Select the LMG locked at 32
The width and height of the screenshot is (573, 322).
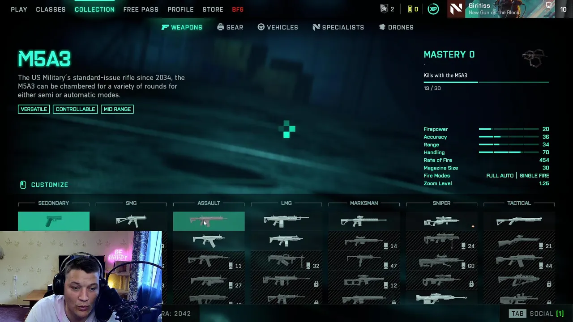pyautogui.click(x=286, y=260)
